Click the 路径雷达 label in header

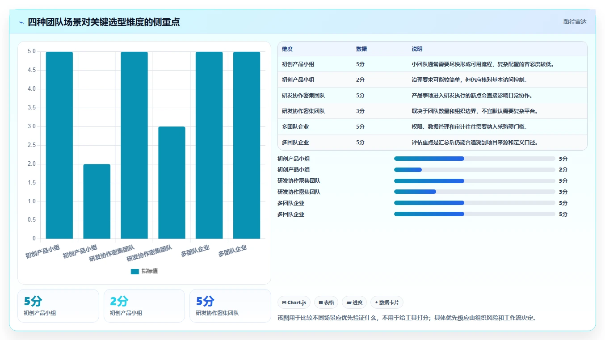tap(575, 21)
